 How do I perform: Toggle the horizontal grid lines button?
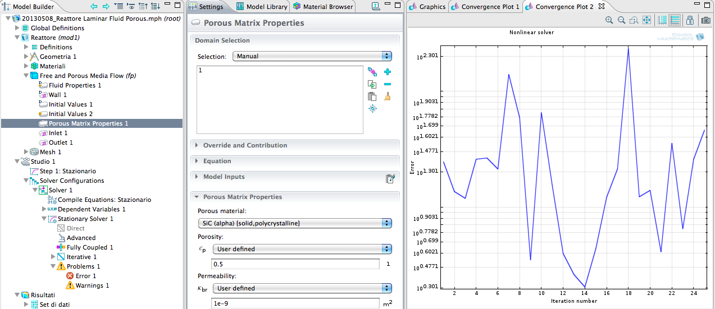[675, 20]
